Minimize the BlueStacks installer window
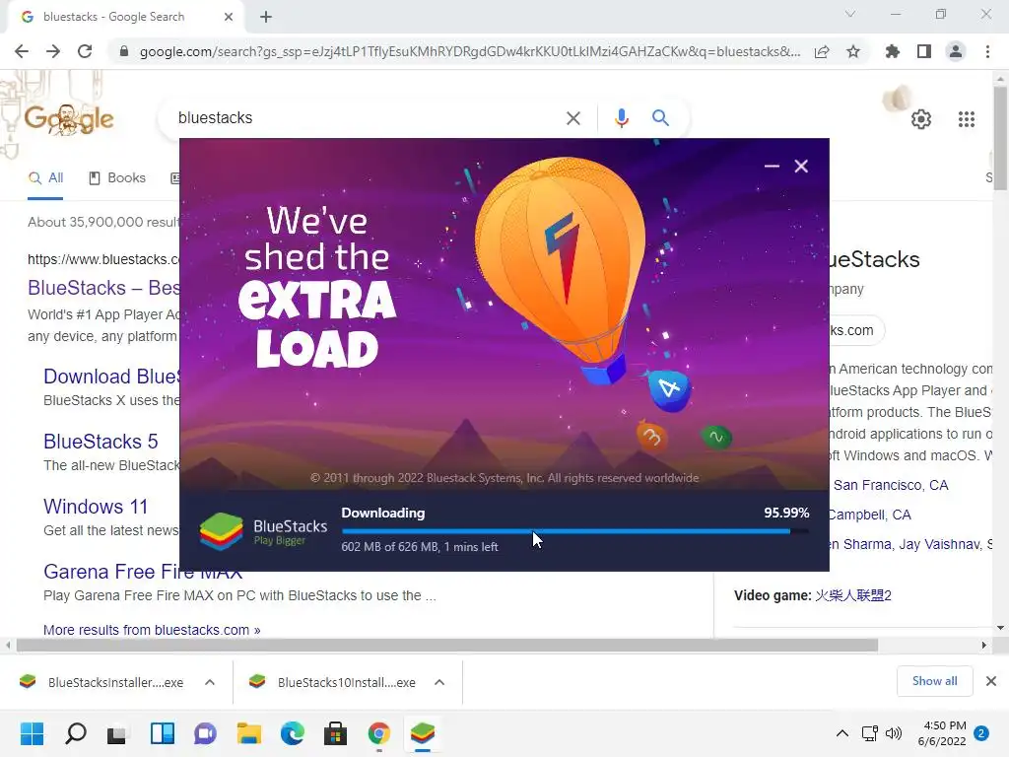 (x=772, y=166)
